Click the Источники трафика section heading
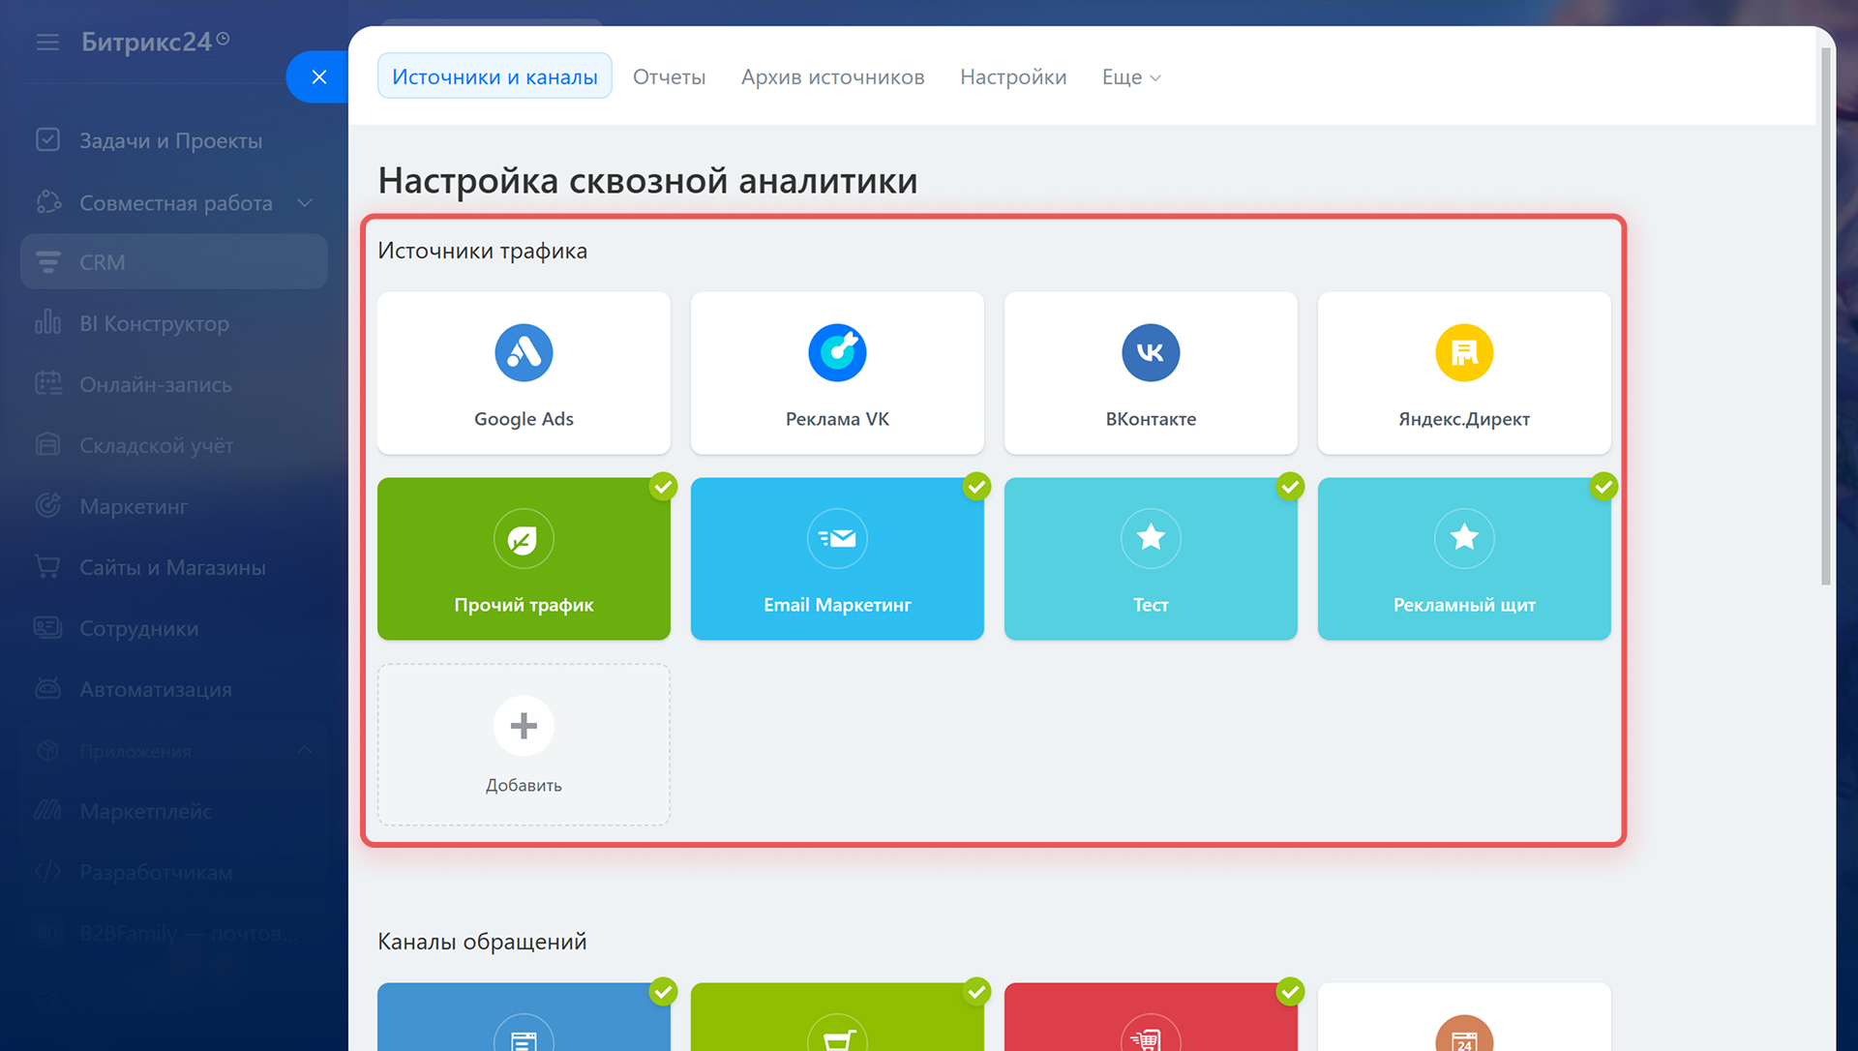This screenshot has height=1051, width=1858. (x=482, y=251)
